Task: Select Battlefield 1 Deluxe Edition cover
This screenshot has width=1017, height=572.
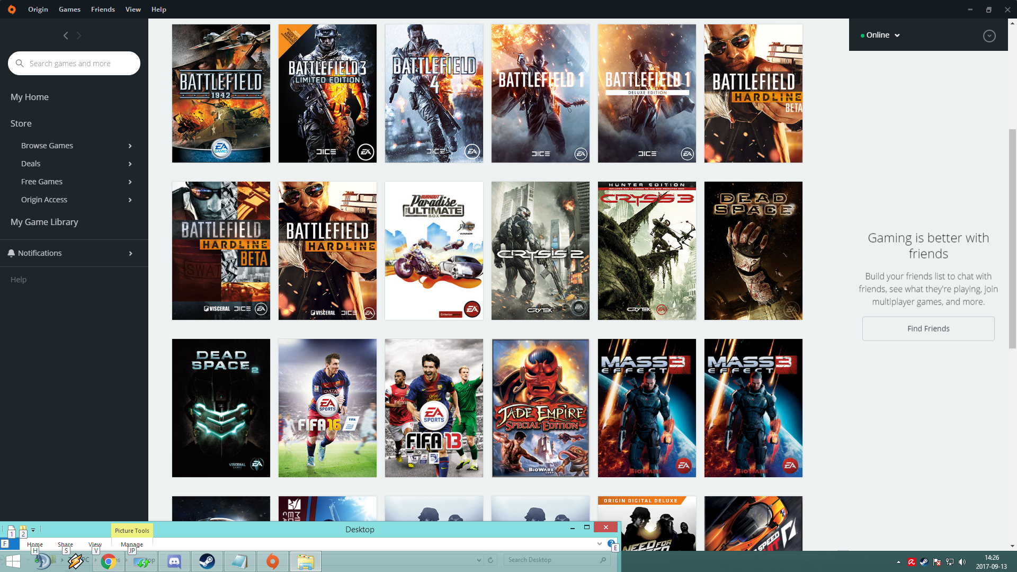Action: (647, 93)
